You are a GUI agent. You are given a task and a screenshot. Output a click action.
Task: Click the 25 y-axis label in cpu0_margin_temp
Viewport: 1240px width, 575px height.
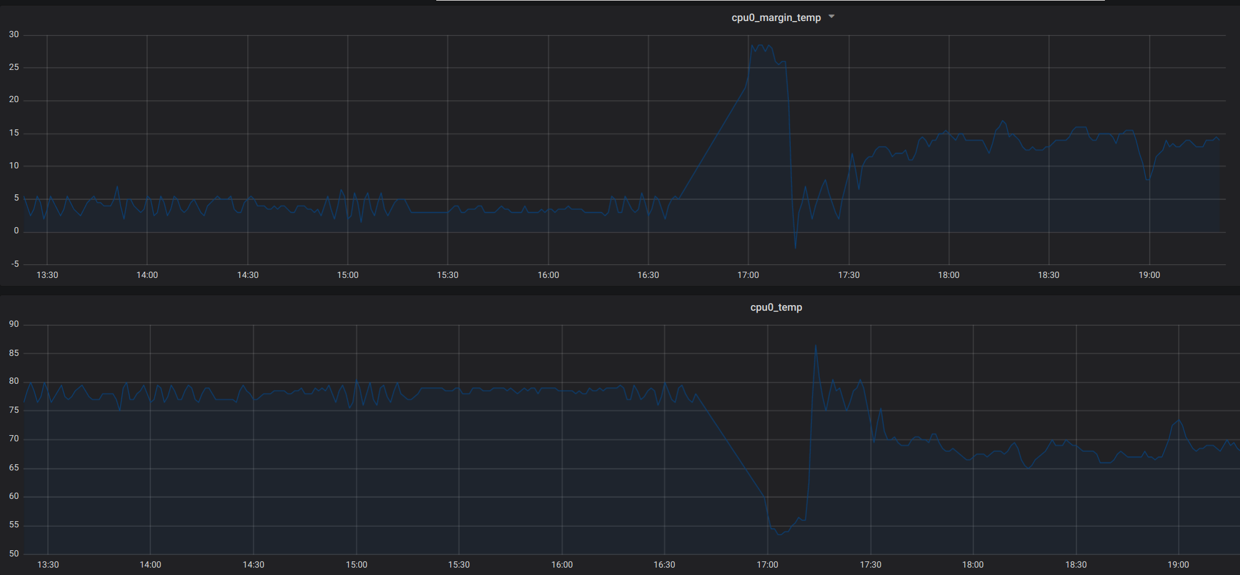(14, 67)
